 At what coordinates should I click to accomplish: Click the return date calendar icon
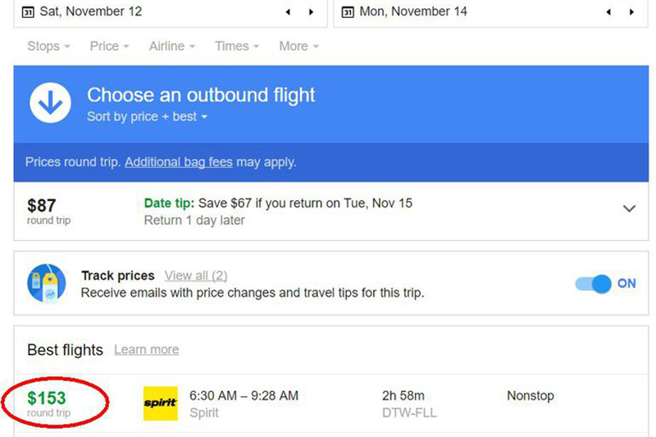coord(348,12)
